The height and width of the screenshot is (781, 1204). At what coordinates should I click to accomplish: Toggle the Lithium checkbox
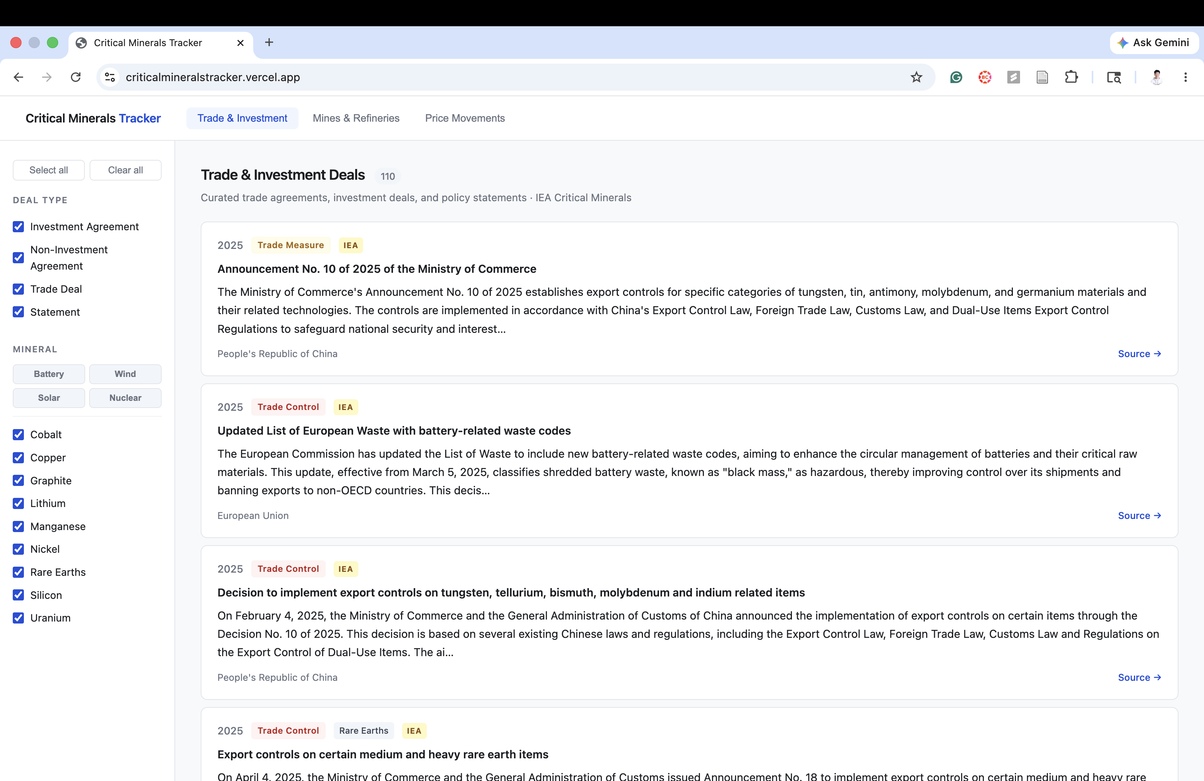[19, 503]
